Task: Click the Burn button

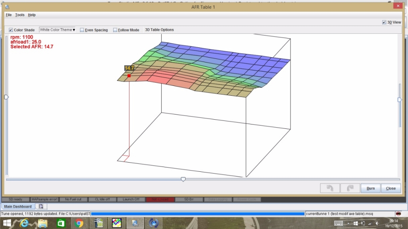Action: pos(371,188)
